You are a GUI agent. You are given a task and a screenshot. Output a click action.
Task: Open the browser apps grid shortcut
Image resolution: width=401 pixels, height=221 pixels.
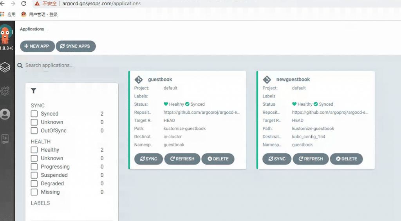(2, 14)
